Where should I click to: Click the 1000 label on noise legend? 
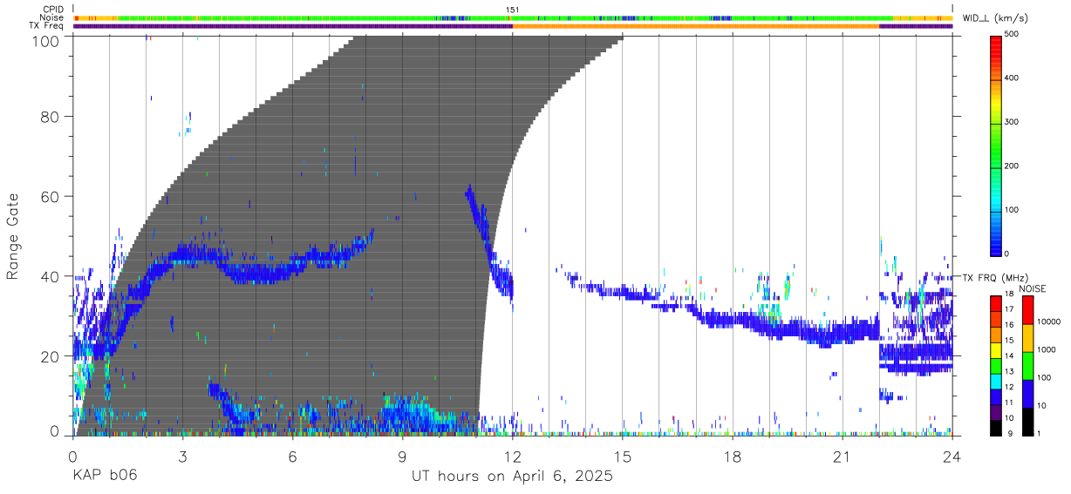(x=1046, y=349)
